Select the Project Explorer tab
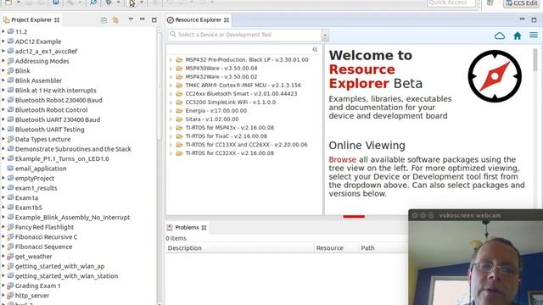Screen dimensions: 543x305 [x=31, y=19]
